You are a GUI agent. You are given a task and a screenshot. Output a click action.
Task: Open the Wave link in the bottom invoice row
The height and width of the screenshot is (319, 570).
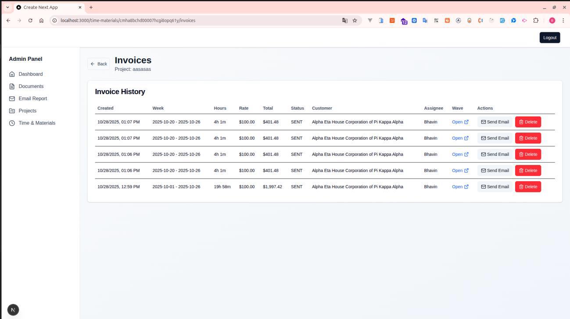click(x=458, y=186)
